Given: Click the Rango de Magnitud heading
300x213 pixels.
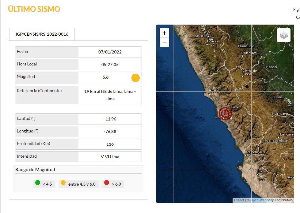Looking at the screenshot, I should pyautogui.click(x=35, y=170).
